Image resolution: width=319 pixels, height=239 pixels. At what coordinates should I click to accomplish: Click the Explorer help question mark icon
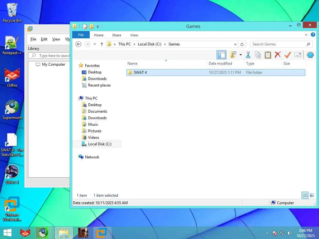pos(313,35)
